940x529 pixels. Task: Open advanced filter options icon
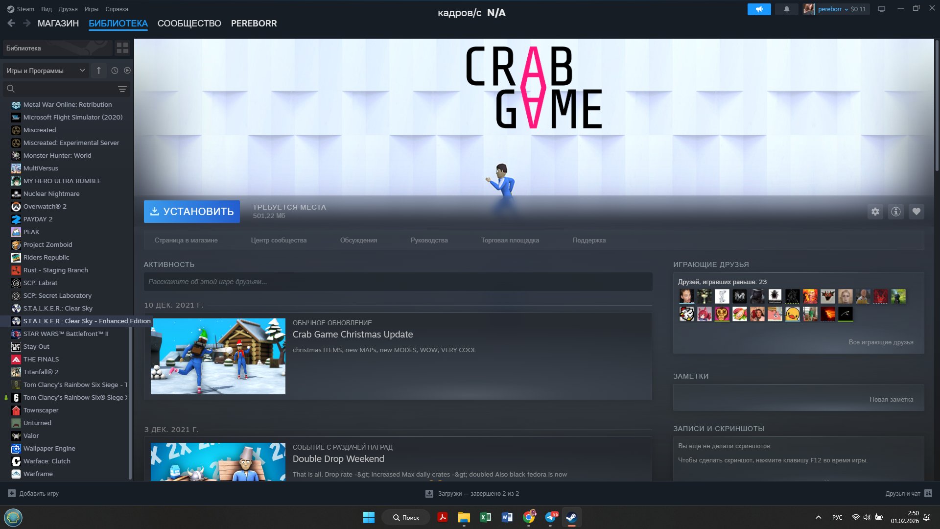[x=122, y=89]
